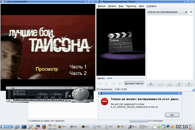Open the terminal monitor launcher icon
This screenshot has height=130, width=195.
point(24,127)
